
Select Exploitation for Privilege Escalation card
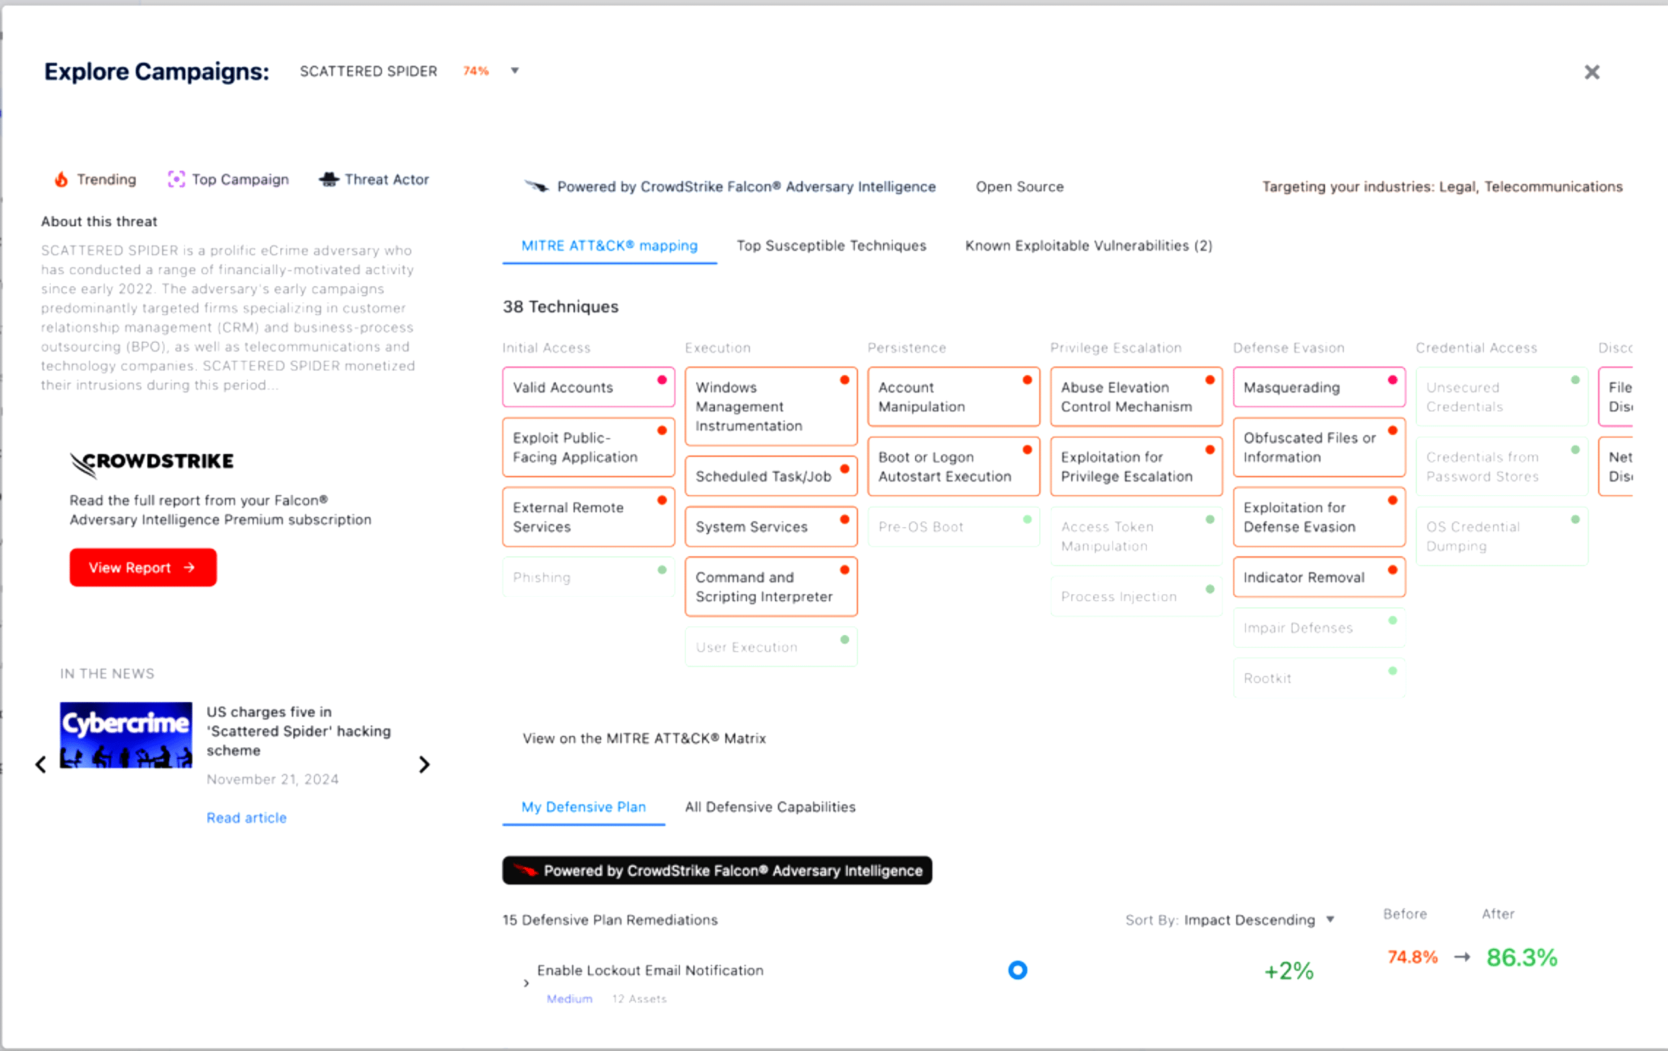pyautogui.click(x=1137, y=467)
